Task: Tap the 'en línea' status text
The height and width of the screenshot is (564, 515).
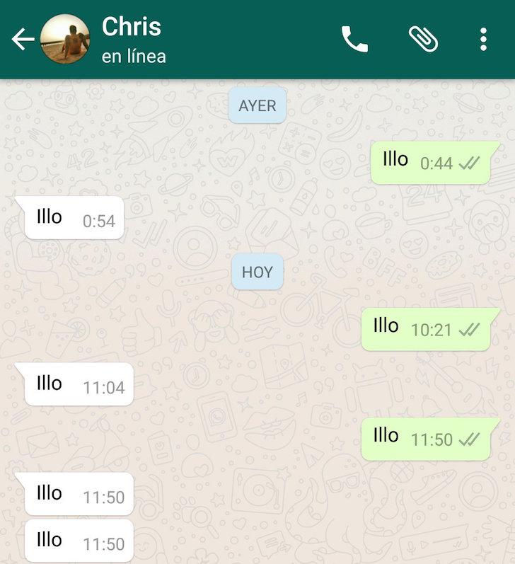Action: click(x=134, y=57)
